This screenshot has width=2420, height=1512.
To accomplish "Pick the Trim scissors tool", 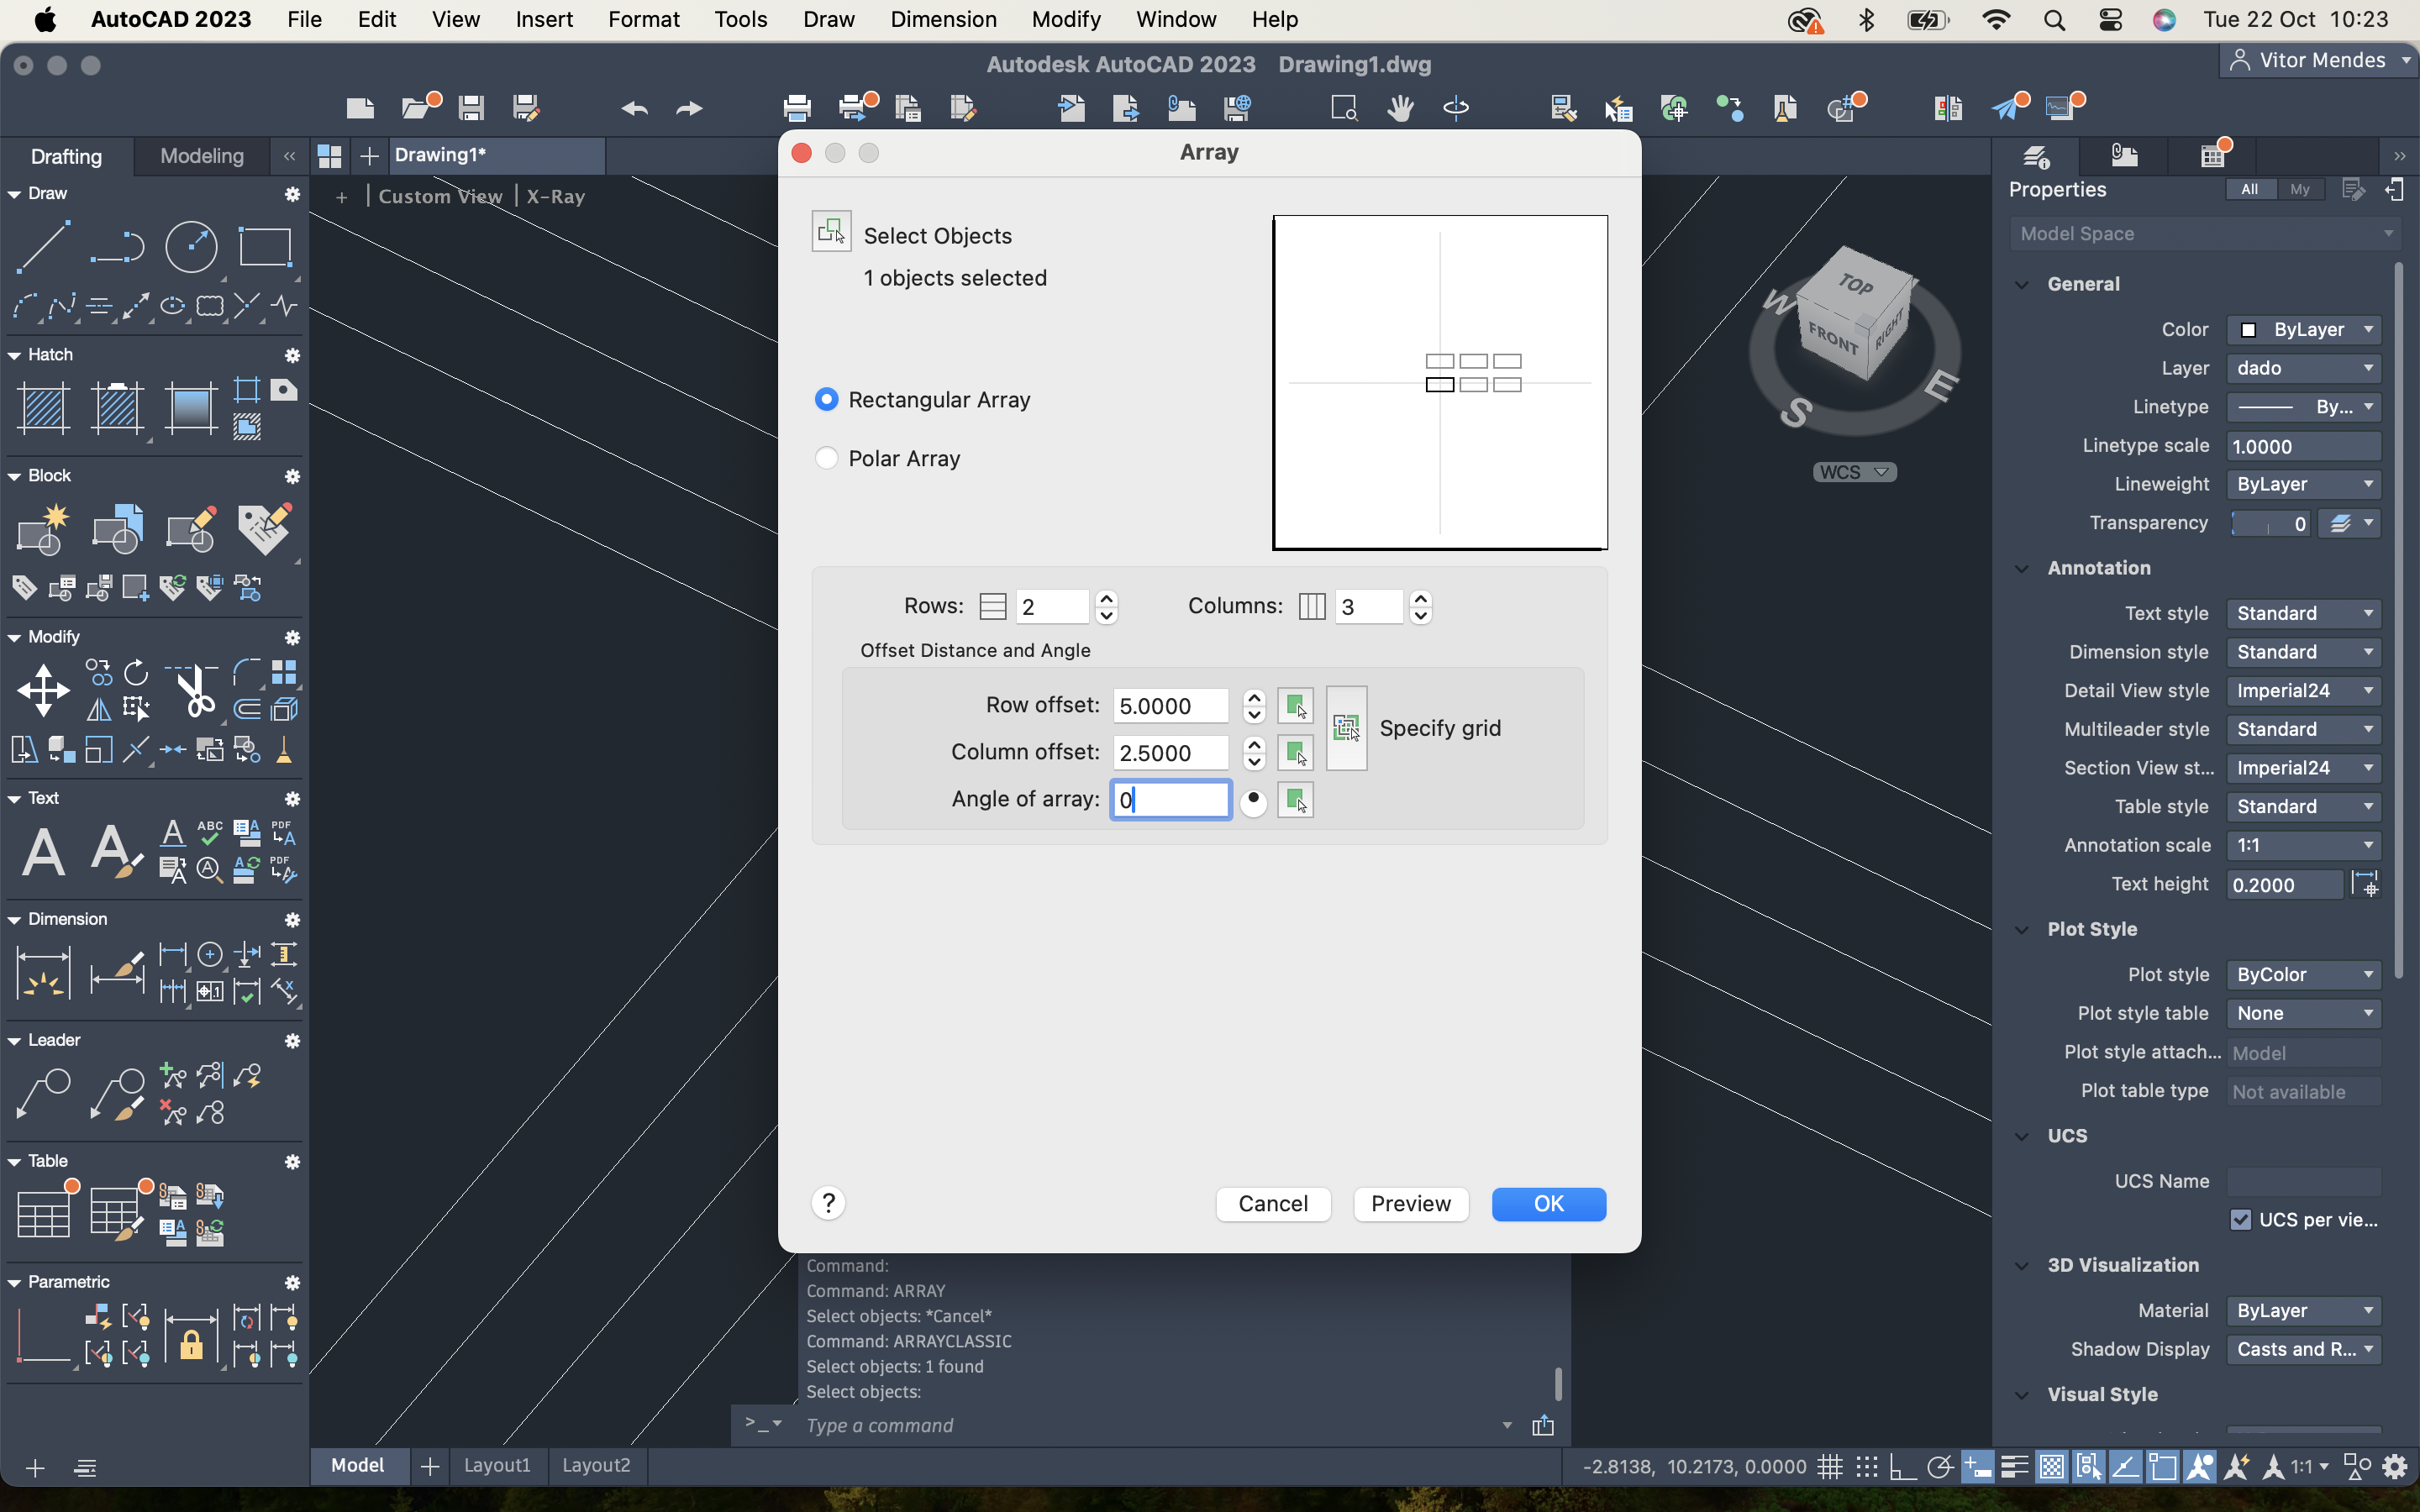I will (x=193, y=690).
